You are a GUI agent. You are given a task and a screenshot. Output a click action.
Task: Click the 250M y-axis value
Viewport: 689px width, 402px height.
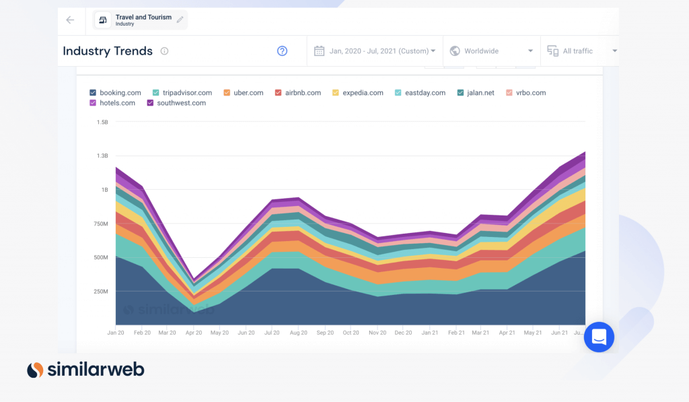(x=101, y=292)
